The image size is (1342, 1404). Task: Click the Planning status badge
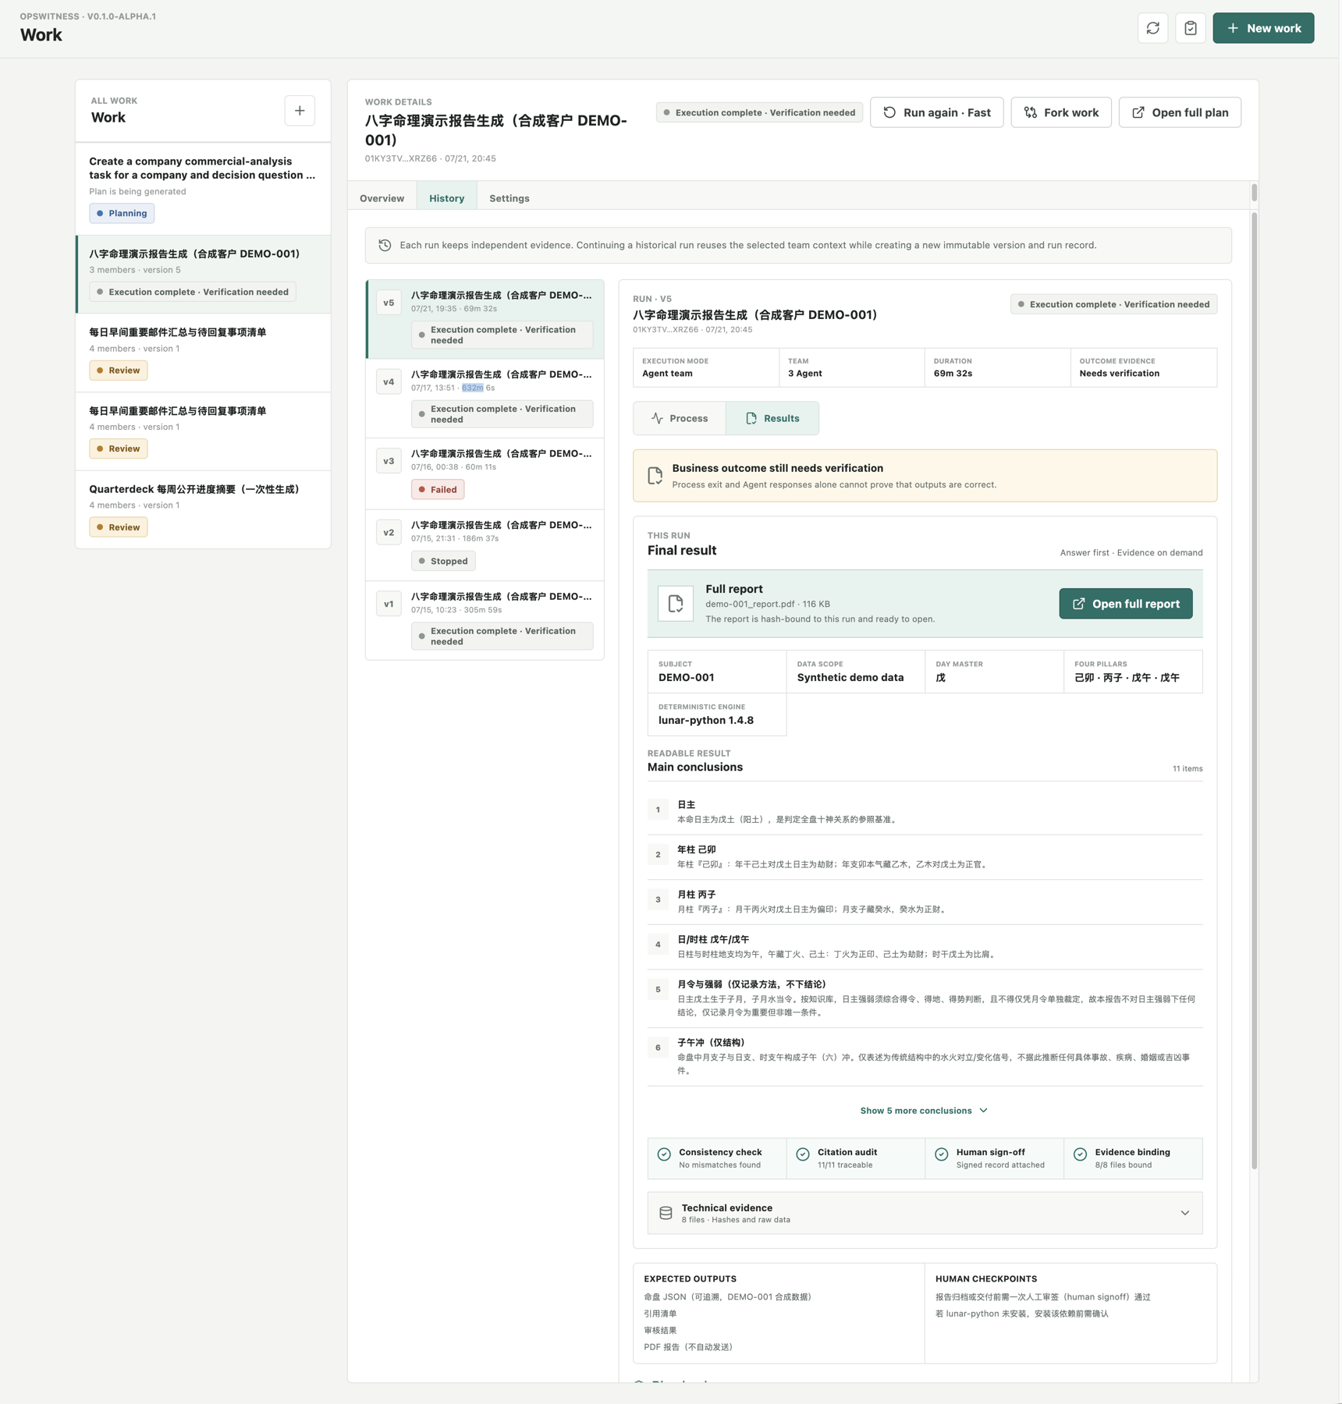tap(122, 213)
